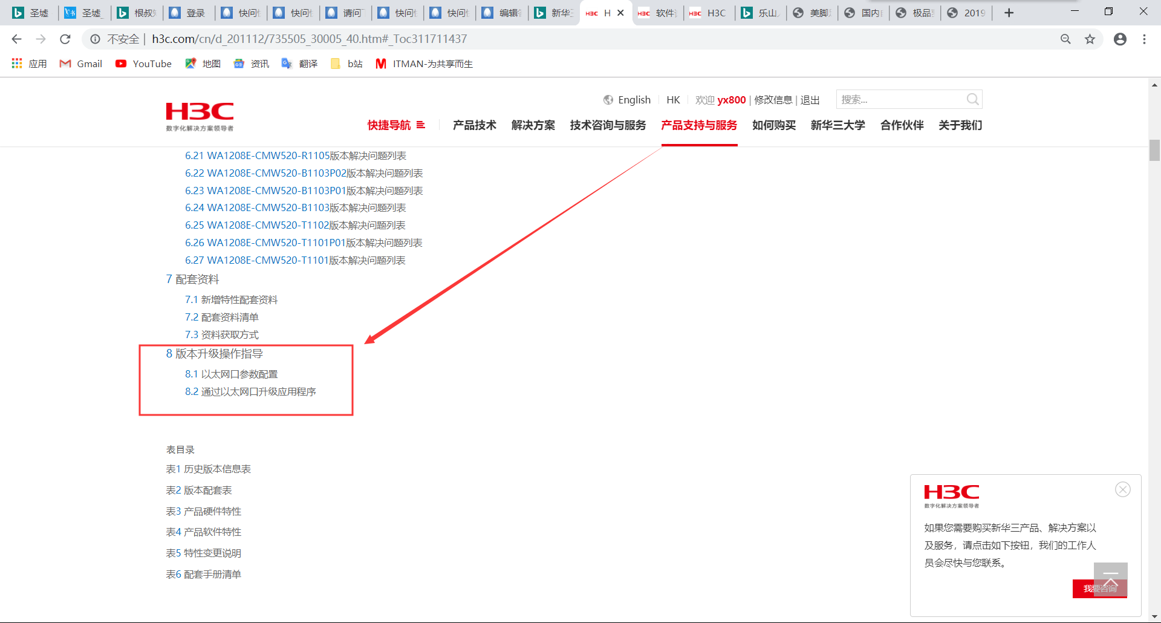
Task: Open 6.24 WA1208E-CMW520-B1103 resolved issues link
Action: click(296, 208)
